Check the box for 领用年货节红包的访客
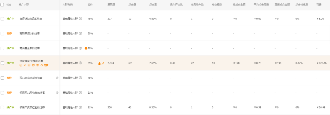Screen dimensions: 330x115 click(2, 107)
